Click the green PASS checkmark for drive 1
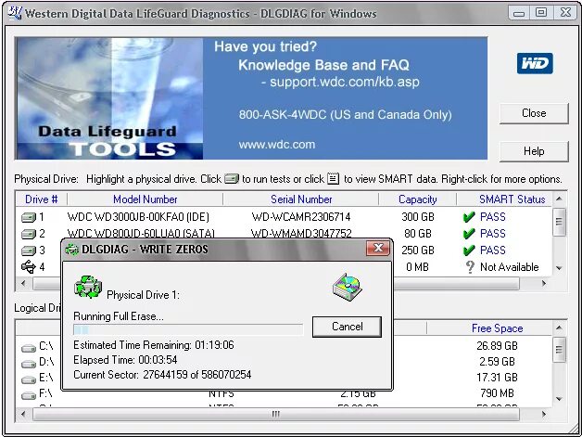The height and width of the screenshot is (437, 582). click(469, 217)
